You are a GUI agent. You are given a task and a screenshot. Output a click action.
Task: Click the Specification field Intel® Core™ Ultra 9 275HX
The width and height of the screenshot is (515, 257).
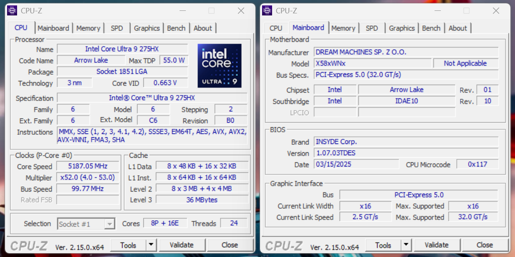coord(152,98)
